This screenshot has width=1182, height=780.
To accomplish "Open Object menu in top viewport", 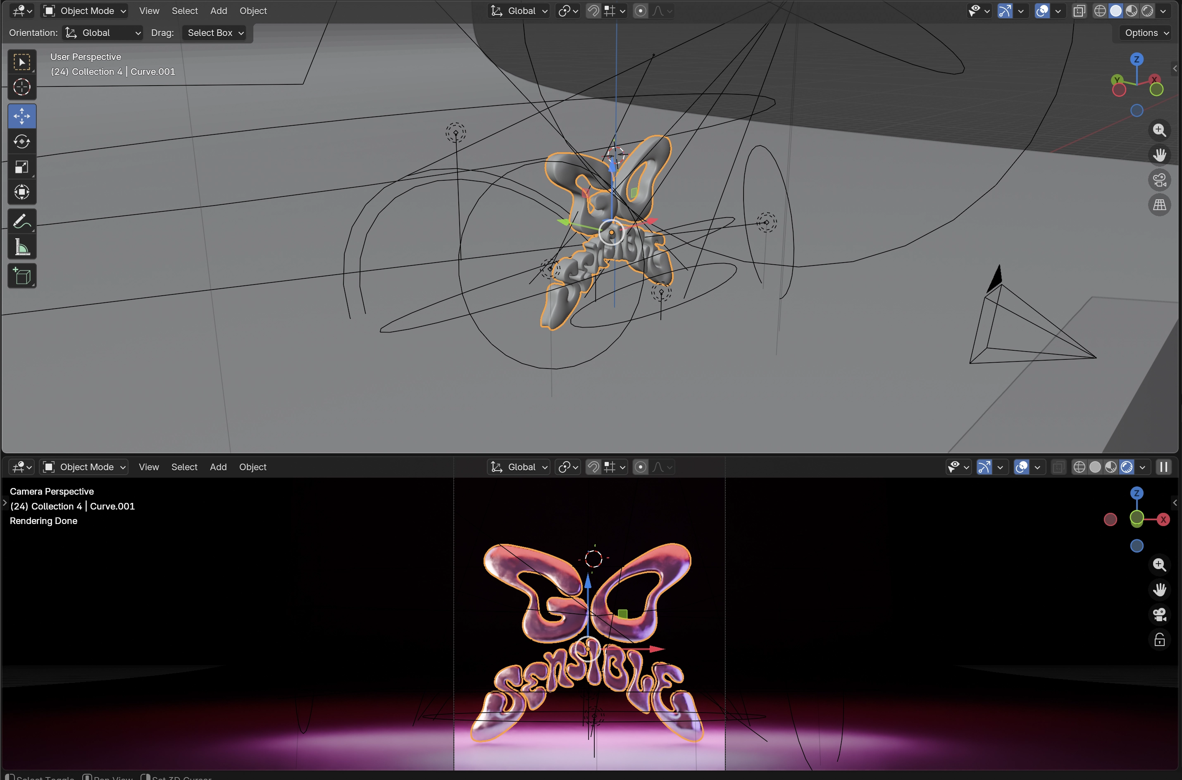I will tap(253, 11).
